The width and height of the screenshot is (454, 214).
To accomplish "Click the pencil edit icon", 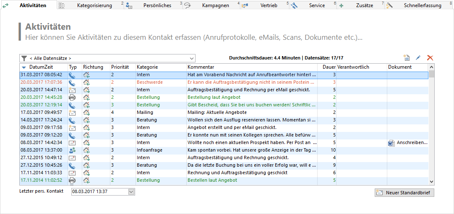I will pyautogui.click(x=418, y=58).
